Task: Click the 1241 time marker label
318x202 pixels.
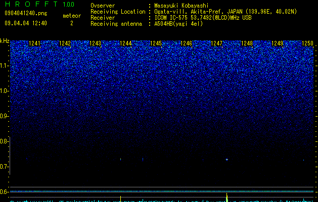Action: 35,43
